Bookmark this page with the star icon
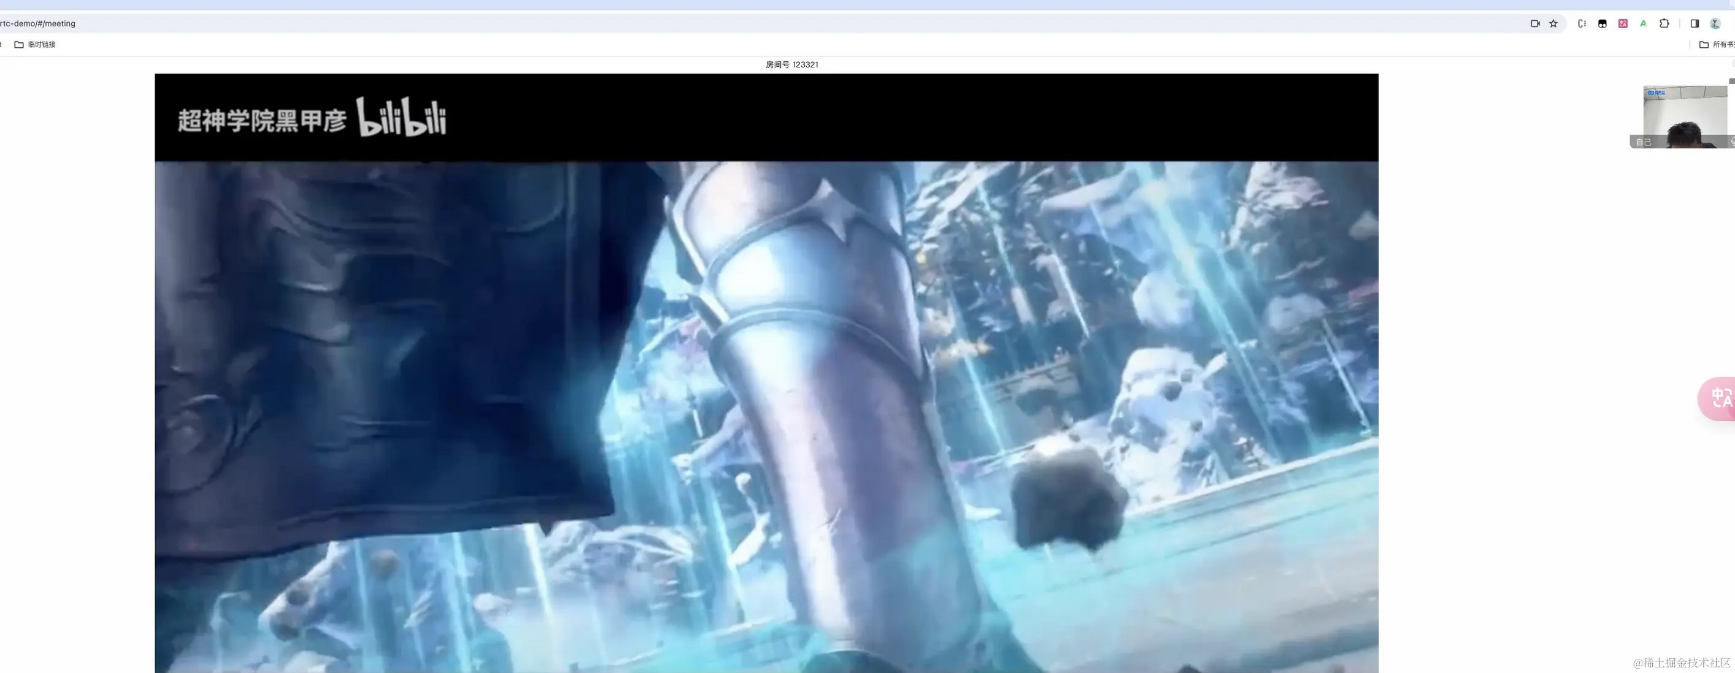Screen dimensions: 1735x673 pos(1553,23)
